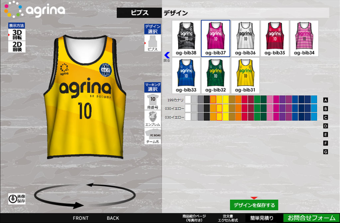The width and height of the screenshot is (340, 223).
Task: Pick the ag-bib36 white striped design
Action: tap(245, 38)
